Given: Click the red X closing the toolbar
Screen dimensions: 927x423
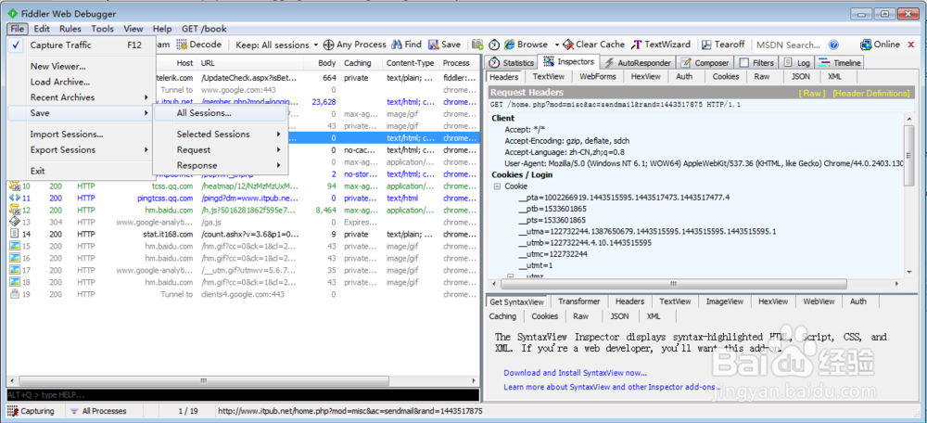Looking at the screenshot, I should 910,45.
